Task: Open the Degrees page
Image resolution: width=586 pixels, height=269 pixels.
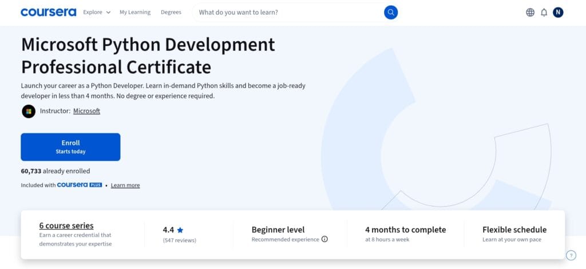Action: click(171, 13)
